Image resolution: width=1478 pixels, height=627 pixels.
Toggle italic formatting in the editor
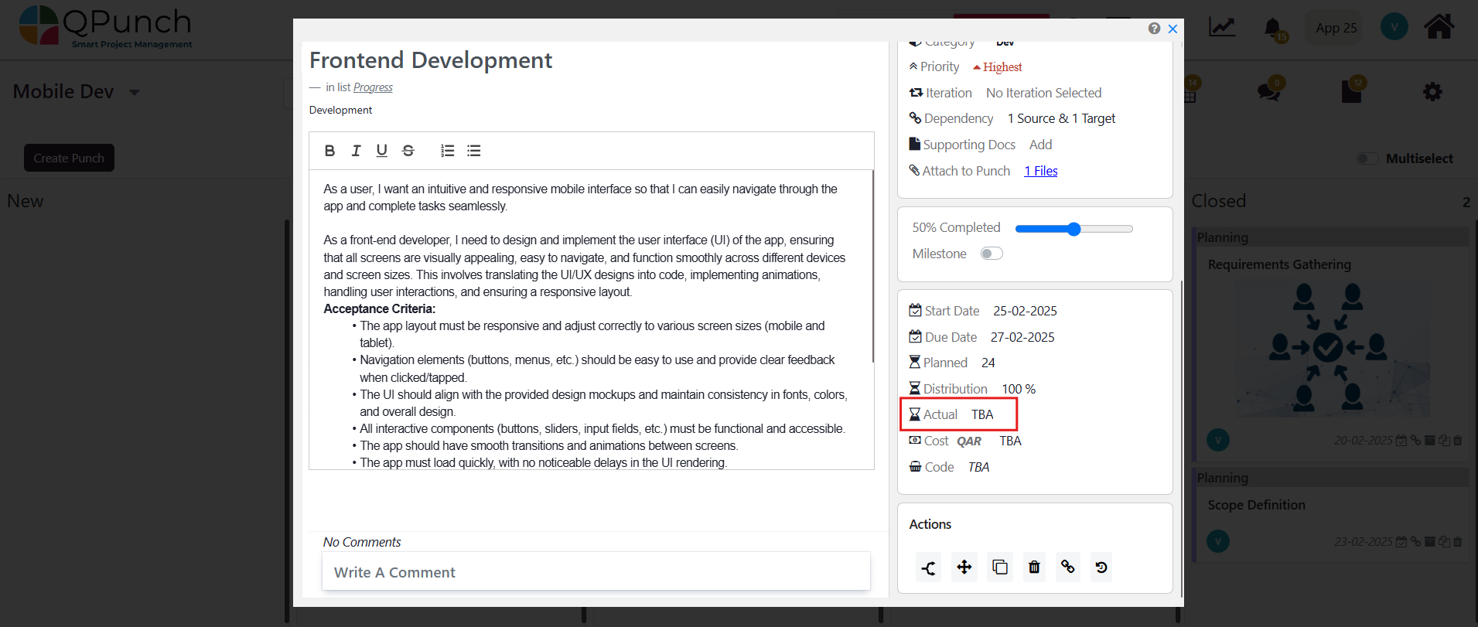coord(356,151)
